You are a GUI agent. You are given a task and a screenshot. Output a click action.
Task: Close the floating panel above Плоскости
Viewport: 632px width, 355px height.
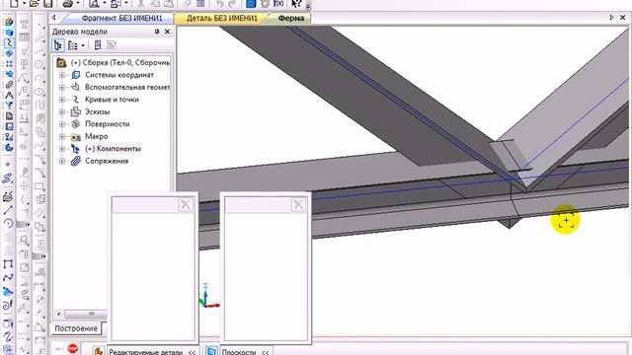coord(298,204)
